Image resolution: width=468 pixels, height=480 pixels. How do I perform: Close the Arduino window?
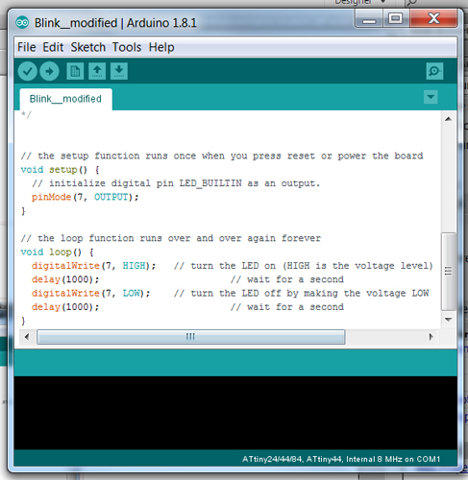[x=433, y=18]
